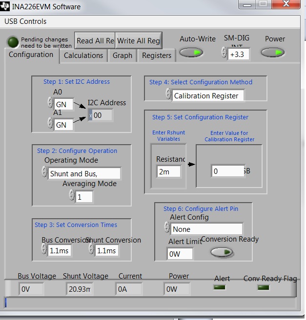The width and height of the screenshot is (306, 320).
Task: Open the USB Controls menu
Action: tap(25, 21)
